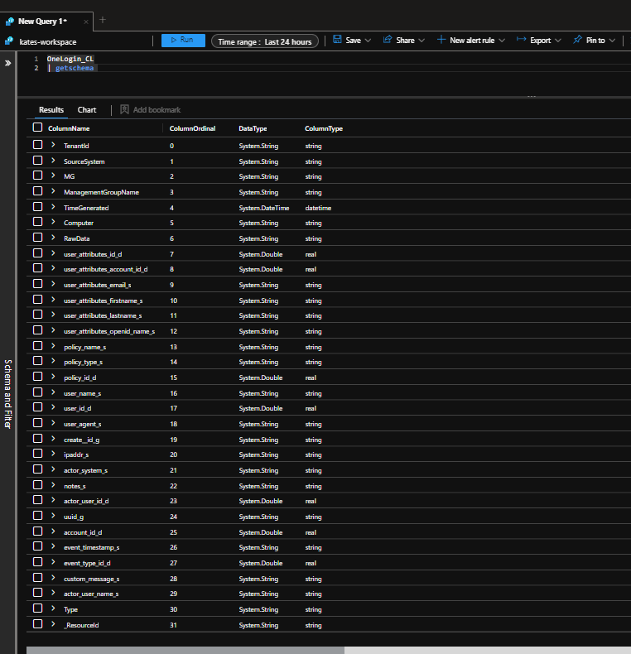The height and width of the screenshot is (654, 631).
Task: Switch to the Results tab
Action: pyautogui.click(x=51, y=110)
